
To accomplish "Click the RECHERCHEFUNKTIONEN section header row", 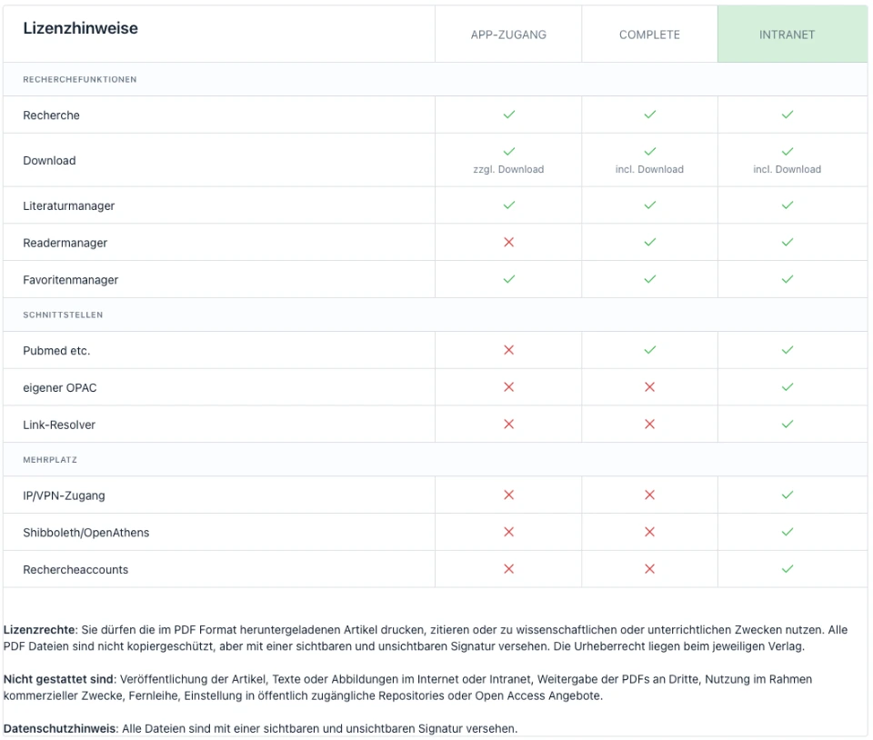I will coord(80,80).
